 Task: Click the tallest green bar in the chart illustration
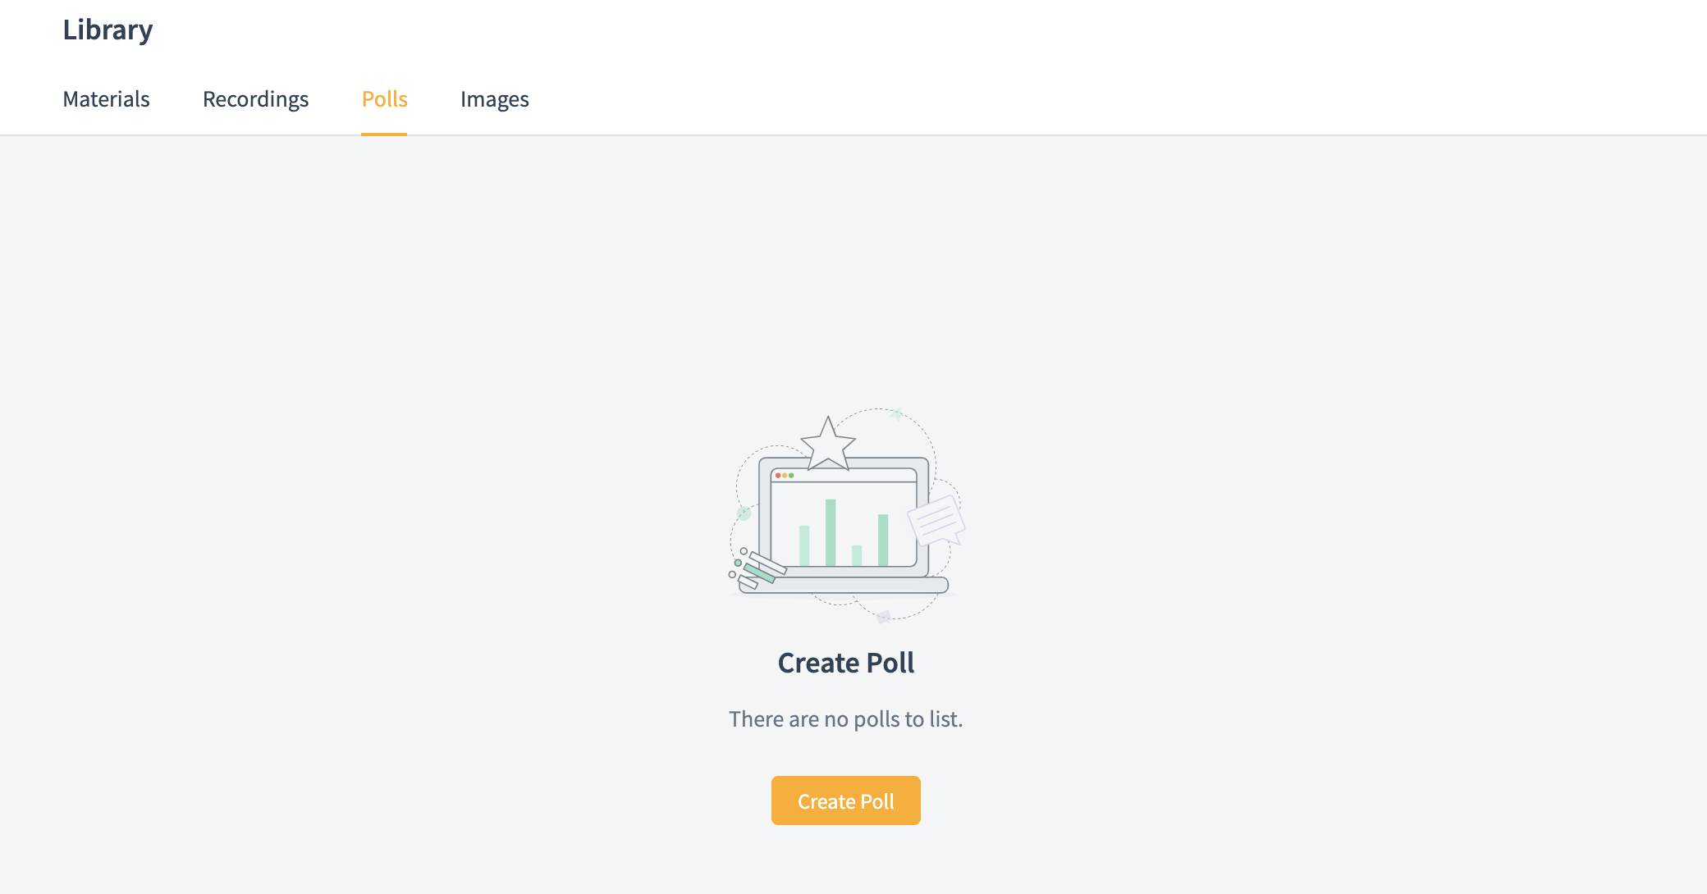tap(831, 531)
